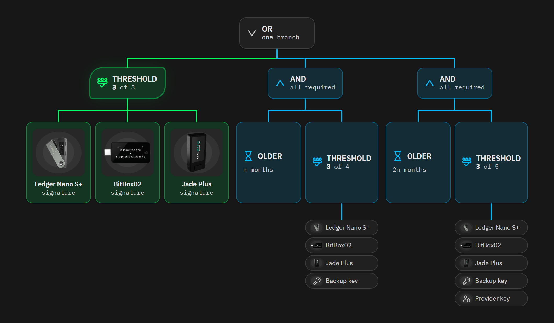The width and height of the screenshot is (554, 323).
Task: Click the 'n months' timelock text
Action: (258, 170)
